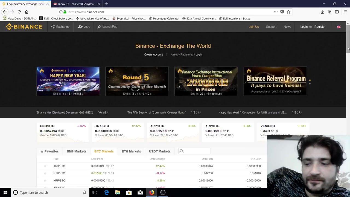
Task: Open the Binance Referral Program banner
Action: point(275,81)
